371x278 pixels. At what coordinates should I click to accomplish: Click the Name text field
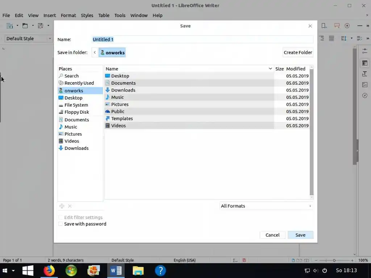pos(203,39)
